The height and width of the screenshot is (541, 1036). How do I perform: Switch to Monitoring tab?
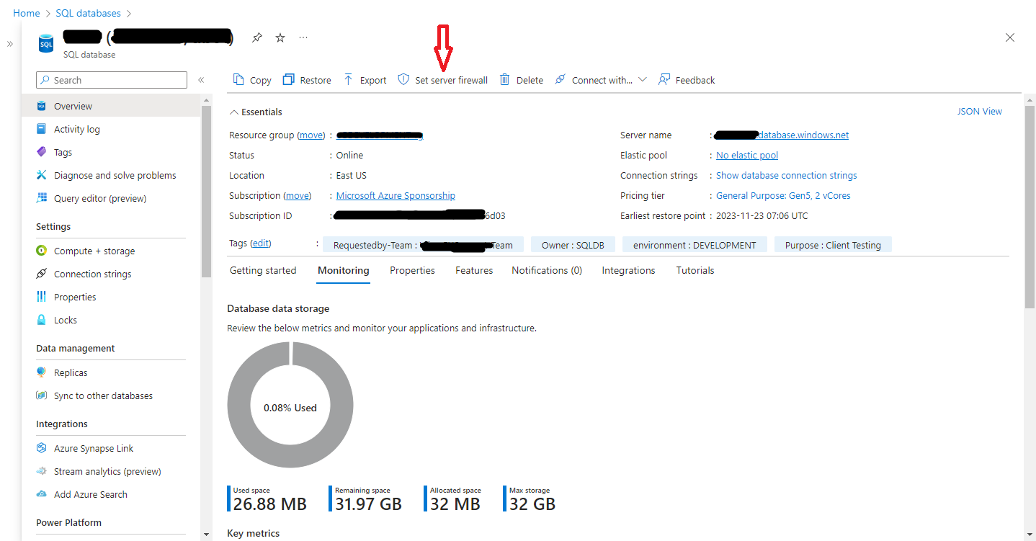click(344, 270)
